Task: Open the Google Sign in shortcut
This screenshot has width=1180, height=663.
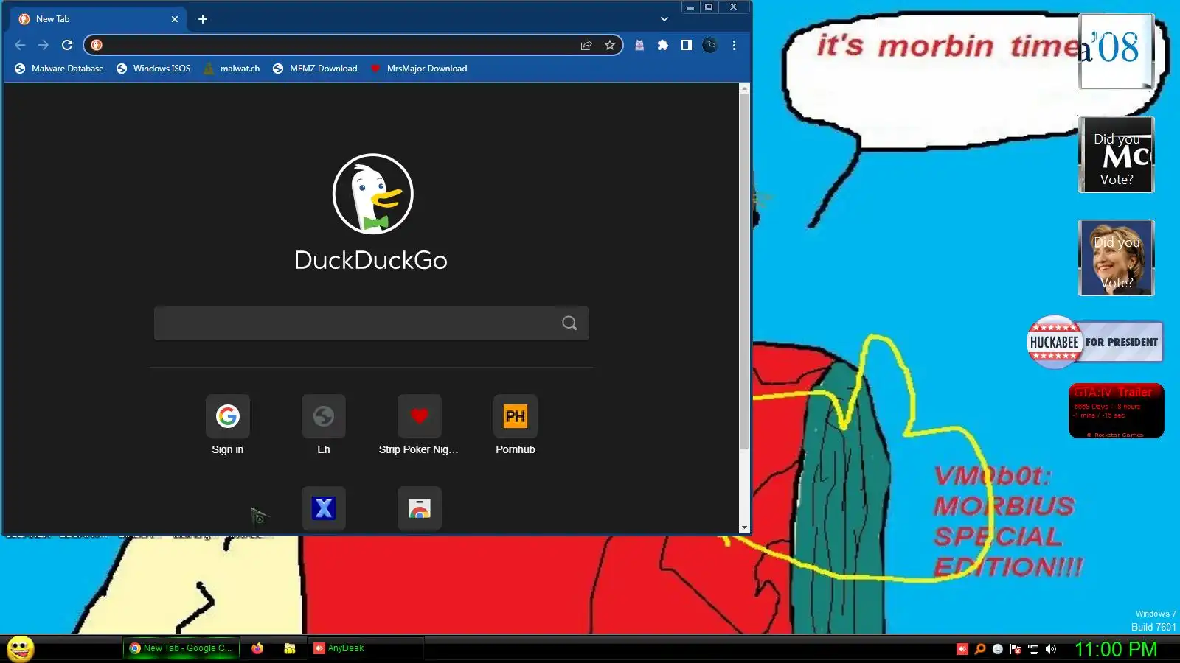Action: coord(228,426)
